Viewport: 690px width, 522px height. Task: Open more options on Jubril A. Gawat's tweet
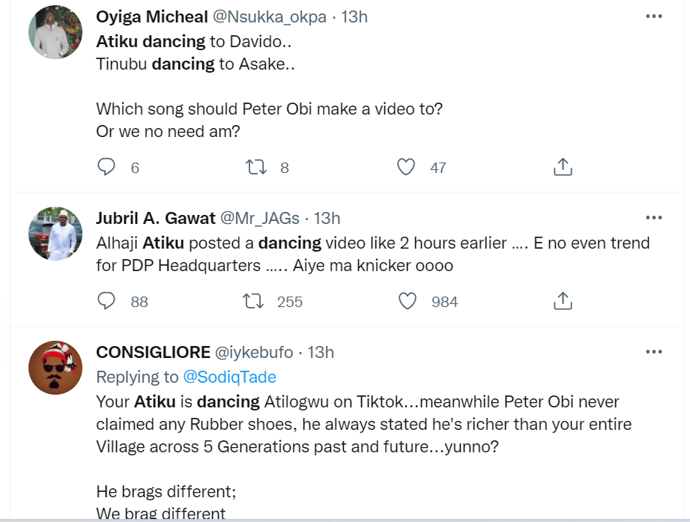coord(653,218)
